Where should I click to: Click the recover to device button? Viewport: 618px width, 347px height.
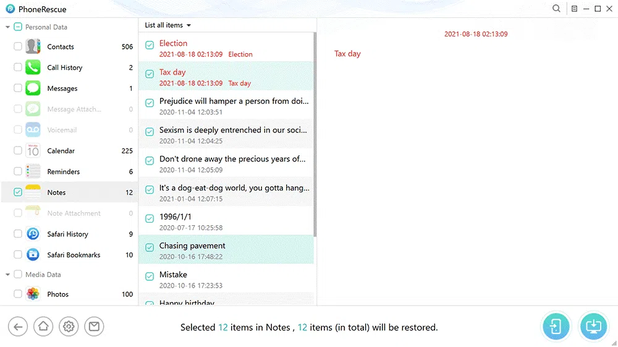(556, 327)
